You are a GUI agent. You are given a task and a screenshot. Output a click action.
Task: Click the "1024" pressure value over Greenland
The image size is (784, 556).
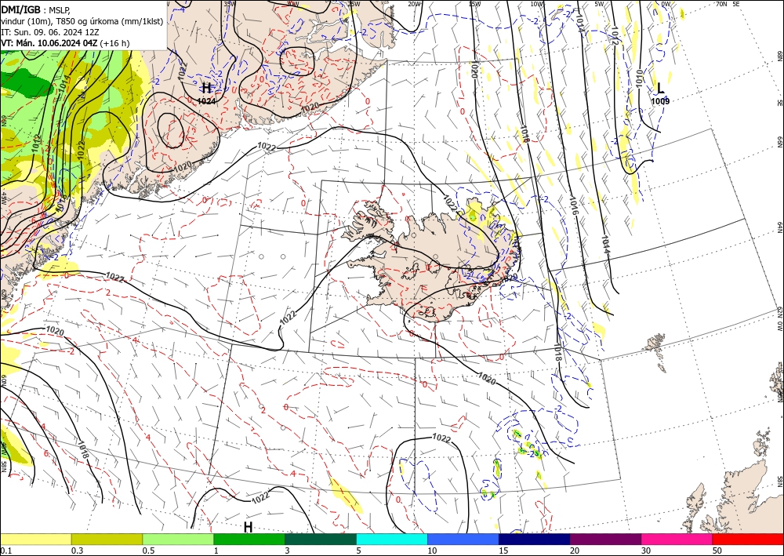(x=206, y=101)
